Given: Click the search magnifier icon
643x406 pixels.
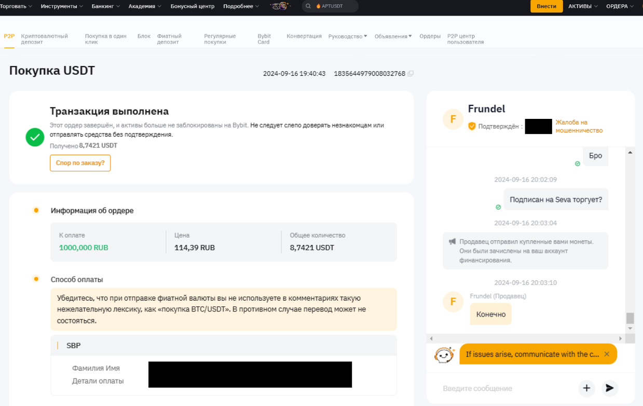Looking at the screenshot, I should [308, 6].
